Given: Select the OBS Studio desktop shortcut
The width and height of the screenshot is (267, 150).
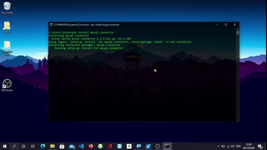Looking at the screenshot, I should 7,85.
